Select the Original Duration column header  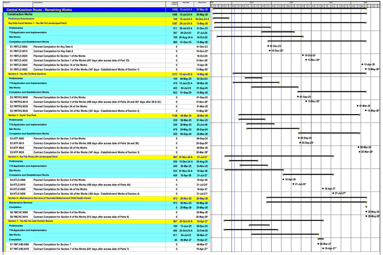tap(174, 3)
